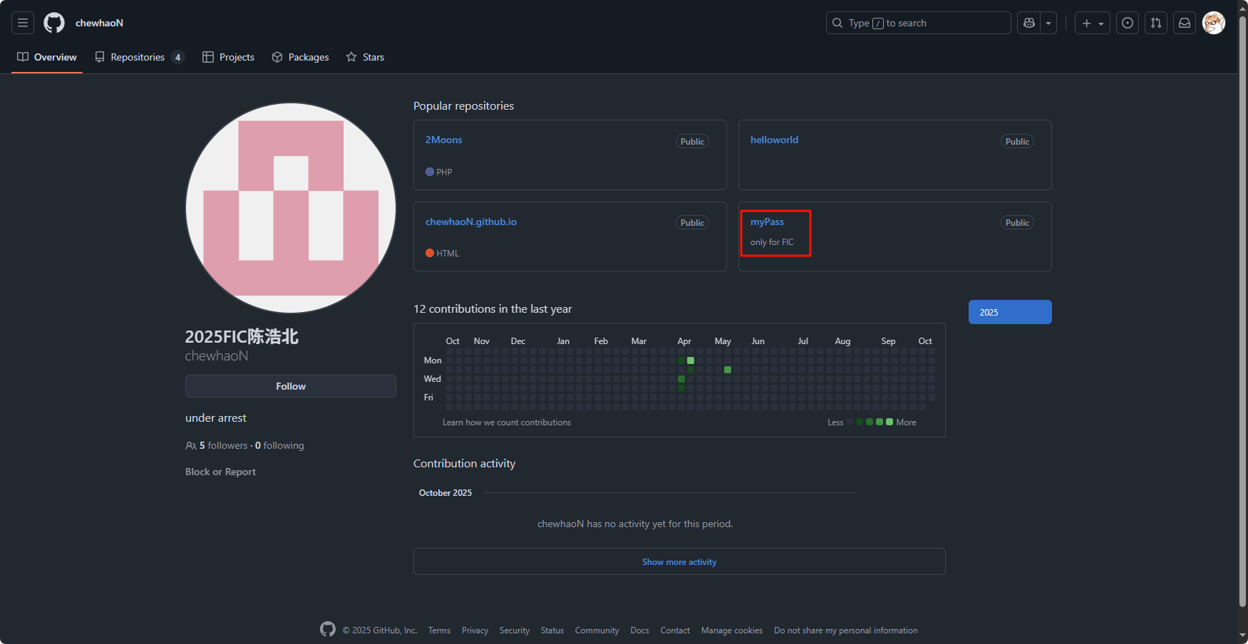Open the Stars tab
The height and width of the screenshot is (644, 1248).
coord(365,57)
